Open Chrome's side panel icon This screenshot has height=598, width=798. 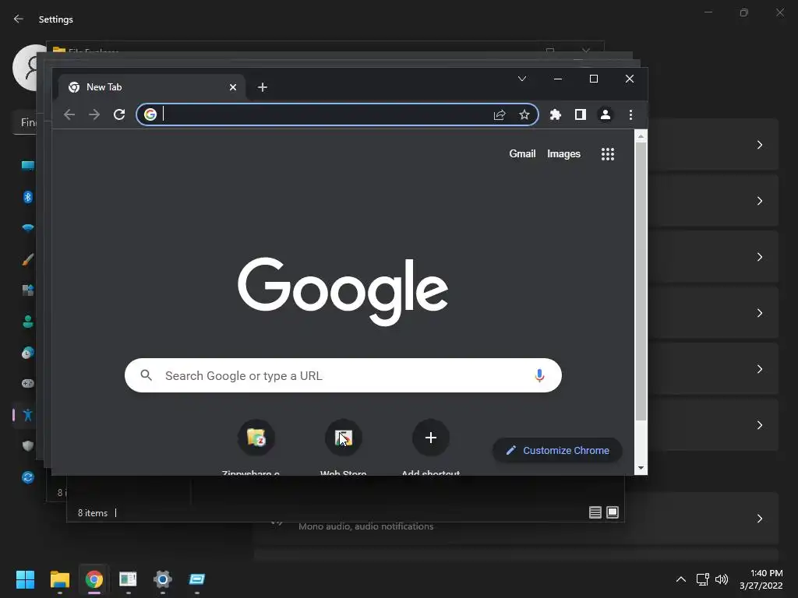tap(580, 115)
